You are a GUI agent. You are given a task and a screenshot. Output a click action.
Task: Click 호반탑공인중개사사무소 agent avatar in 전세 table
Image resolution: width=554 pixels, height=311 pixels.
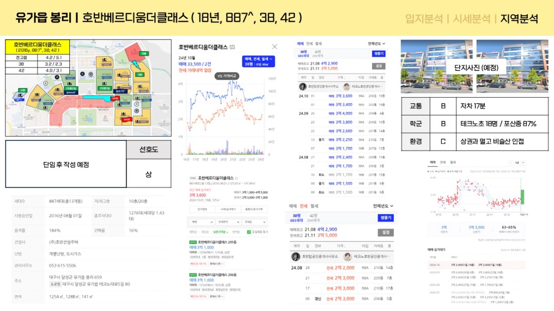point(296,257)
